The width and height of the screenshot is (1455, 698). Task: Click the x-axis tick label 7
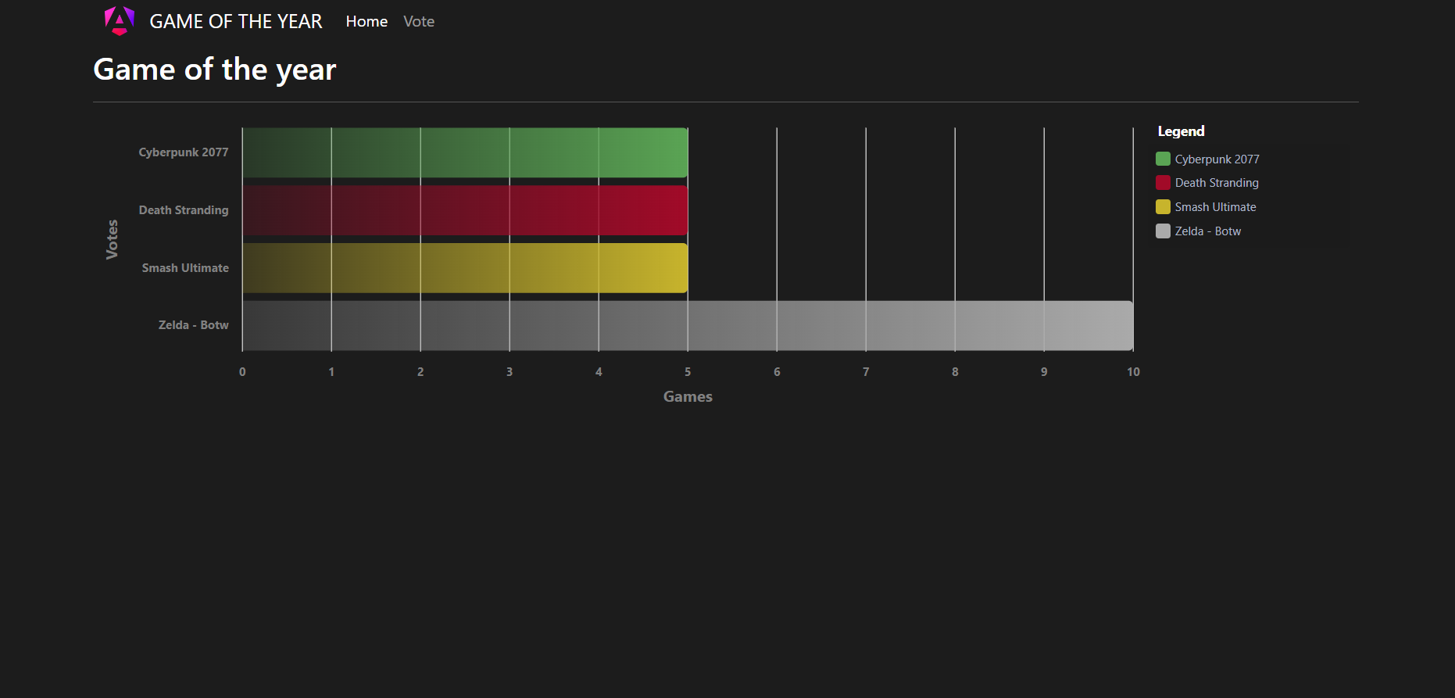866,372
